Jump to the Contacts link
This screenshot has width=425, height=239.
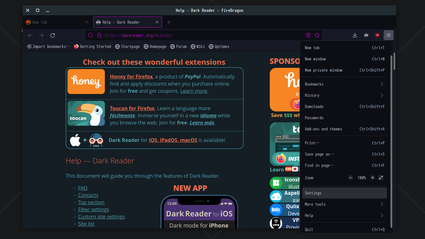tap(88, 195)
